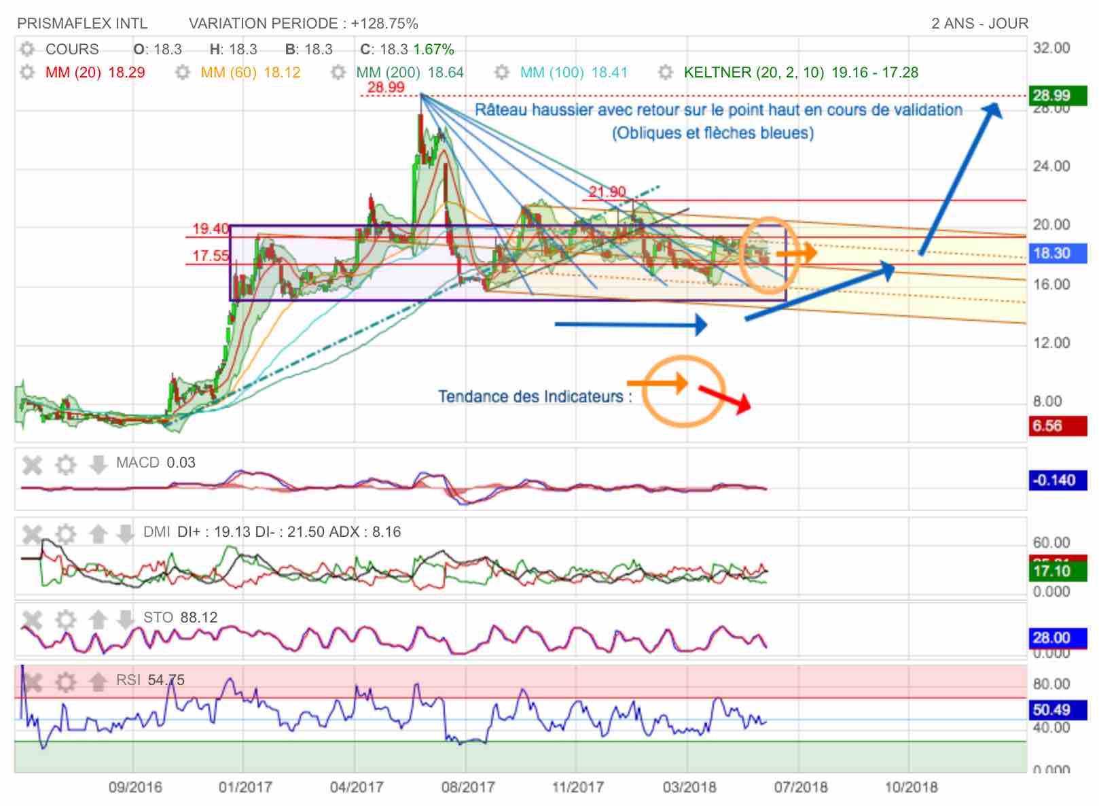Click the 21.90 level label
Image resolution: width=1099 pixels, height=806 pixels.
click(x=607, y=192)
